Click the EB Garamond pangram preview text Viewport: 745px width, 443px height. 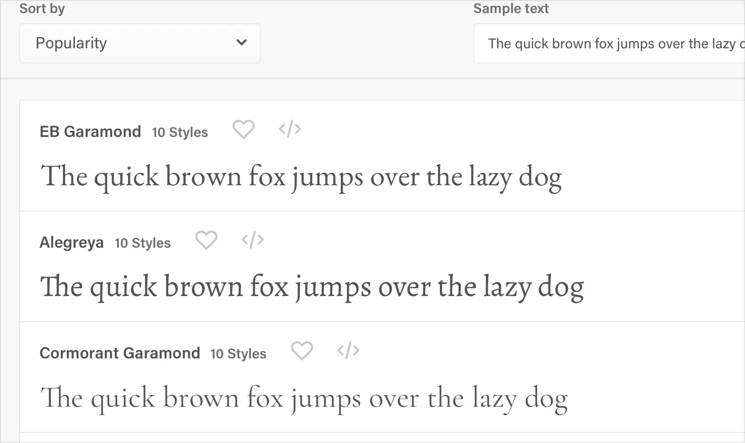(301, 177)
